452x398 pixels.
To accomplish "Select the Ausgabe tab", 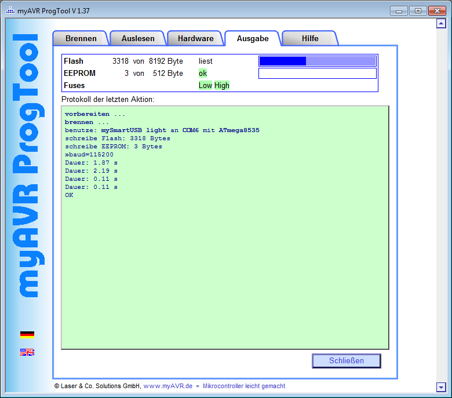I will pyautogui.click(x=253, y=38).
